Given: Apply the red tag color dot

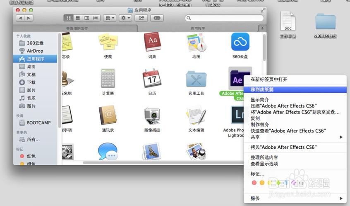Looking at the screenshot, I should [x=254, y=183].
